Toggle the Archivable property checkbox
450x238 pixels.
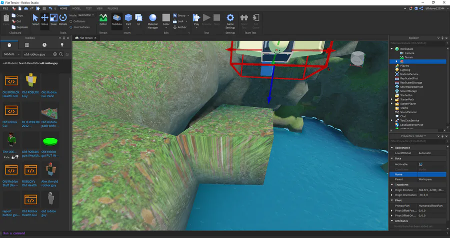click(x=420, y=164)
